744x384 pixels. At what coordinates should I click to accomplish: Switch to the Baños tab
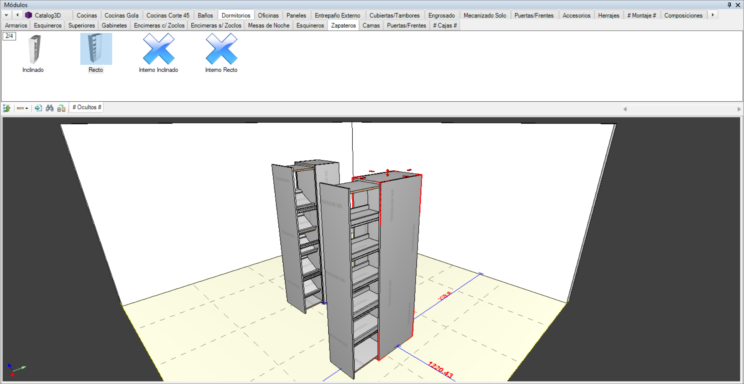205,15
